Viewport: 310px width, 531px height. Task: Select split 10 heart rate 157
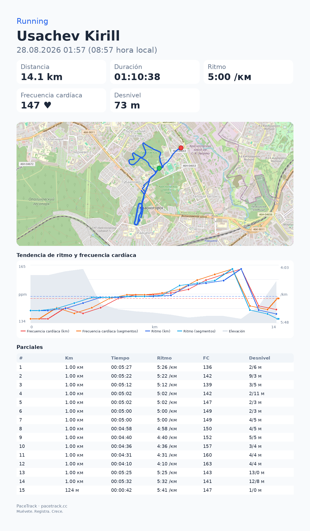coord(207,446)
